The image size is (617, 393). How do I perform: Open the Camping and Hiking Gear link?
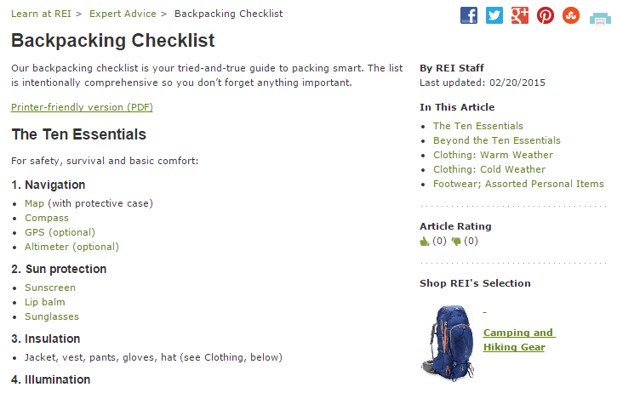[x=518, y=340]
